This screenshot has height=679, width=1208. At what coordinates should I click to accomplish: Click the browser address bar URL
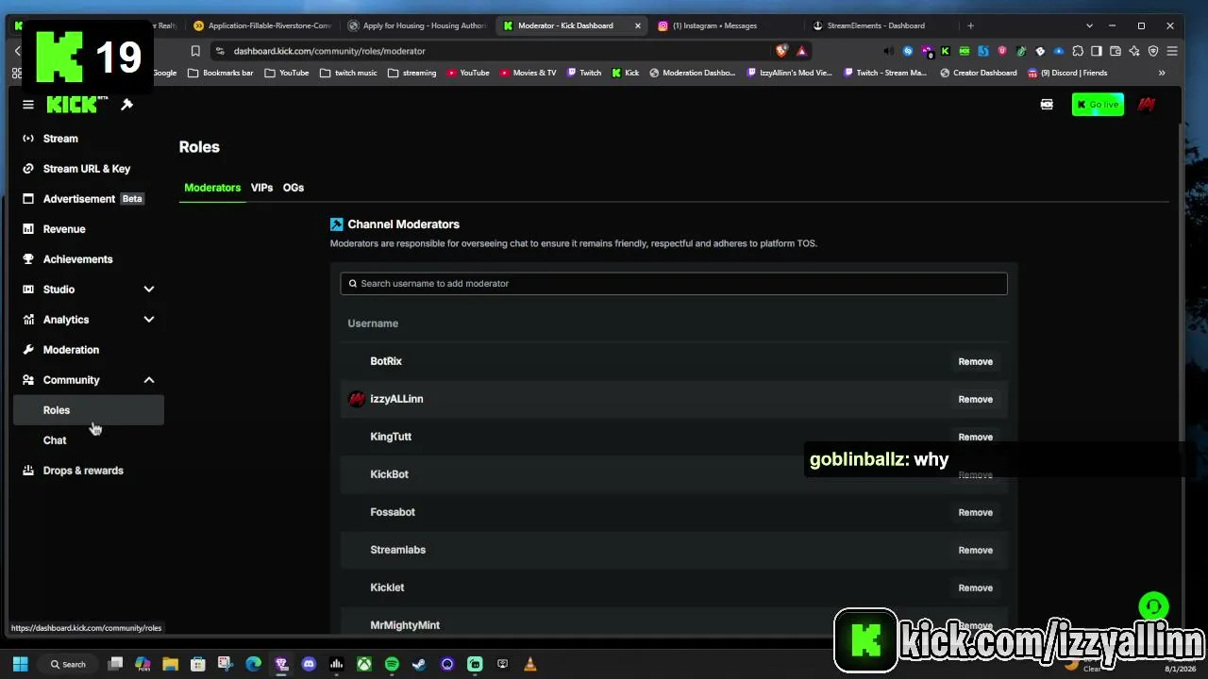coord(329,51)
